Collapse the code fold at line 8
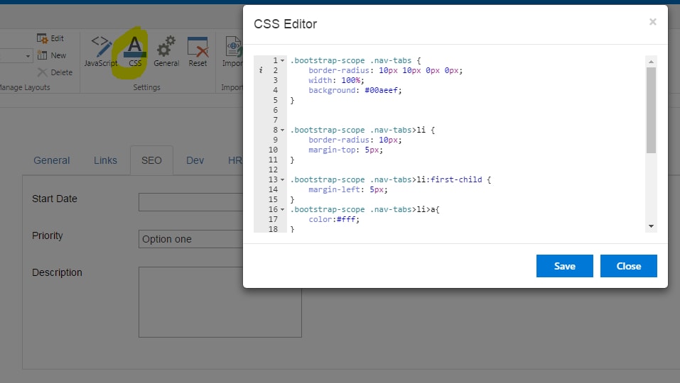The width and height of the screenshot is (680, 383). tap(282, 130)
